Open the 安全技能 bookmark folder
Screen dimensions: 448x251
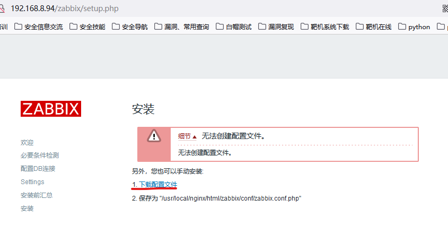pyautogui.click(x=87, y=27)
